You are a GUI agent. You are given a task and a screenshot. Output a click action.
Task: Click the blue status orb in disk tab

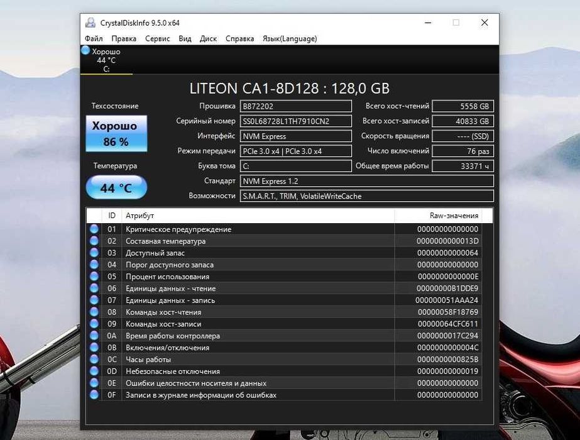point(85,50)
